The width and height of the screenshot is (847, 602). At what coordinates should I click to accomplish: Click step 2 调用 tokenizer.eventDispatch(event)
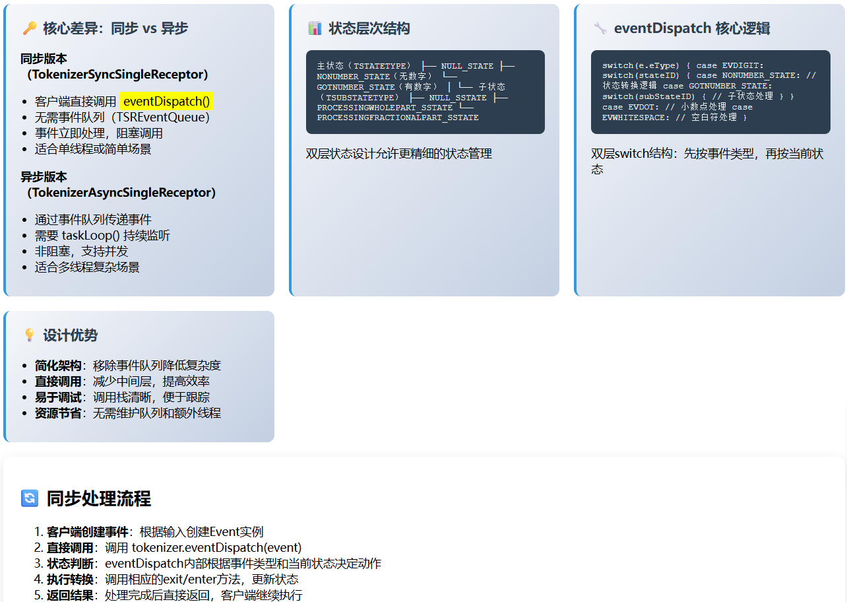click(x=174, y=548)
